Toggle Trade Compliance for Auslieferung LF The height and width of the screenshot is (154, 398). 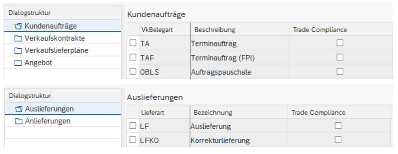[338, 126]
